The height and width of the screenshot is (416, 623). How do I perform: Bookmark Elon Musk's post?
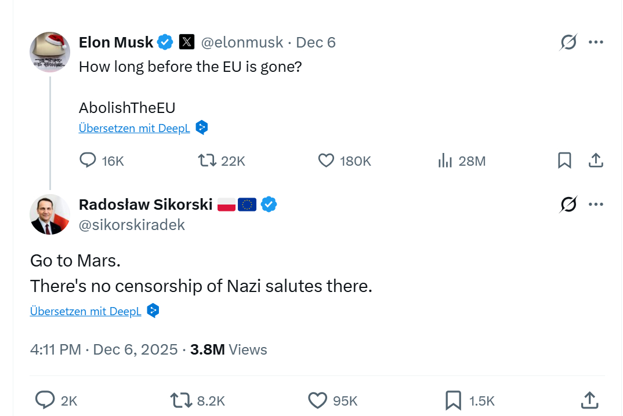tap(564, 160)
